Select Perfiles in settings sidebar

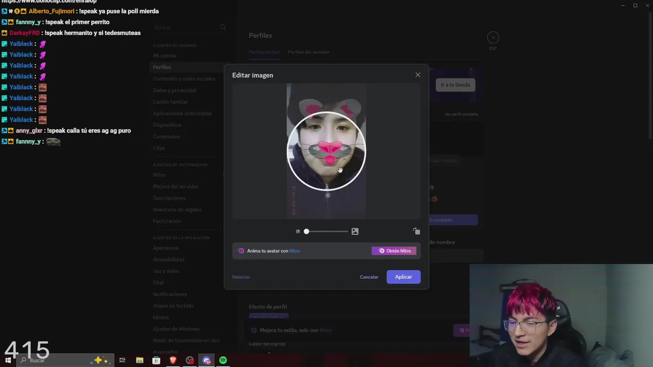(162, 67)
